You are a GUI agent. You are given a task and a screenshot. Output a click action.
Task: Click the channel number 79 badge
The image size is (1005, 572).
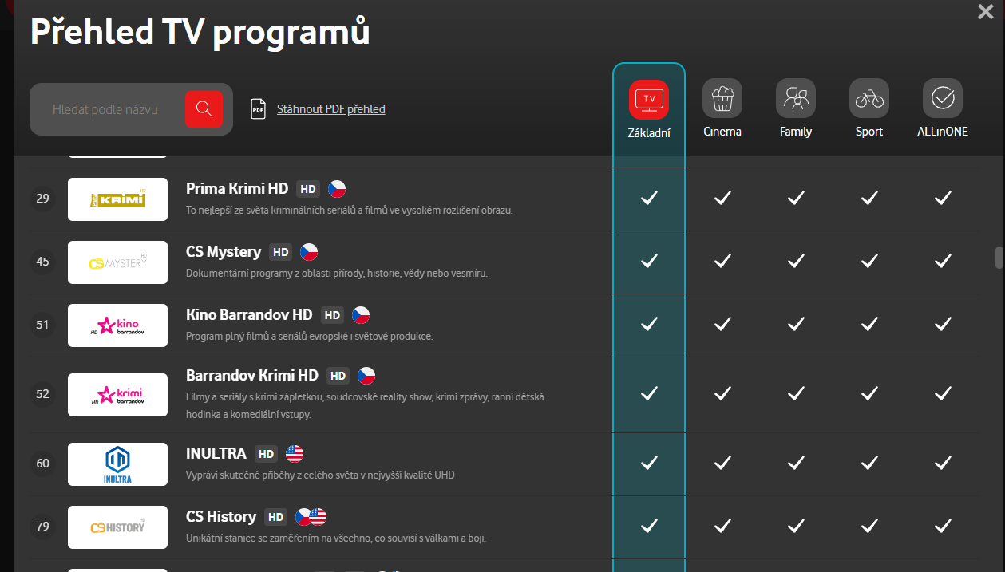pos(43,527)
